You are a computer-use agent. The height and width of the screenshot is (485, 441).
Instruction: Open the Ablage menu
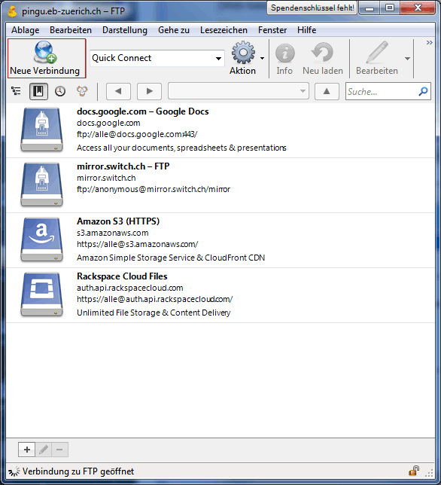click(26, 30)
